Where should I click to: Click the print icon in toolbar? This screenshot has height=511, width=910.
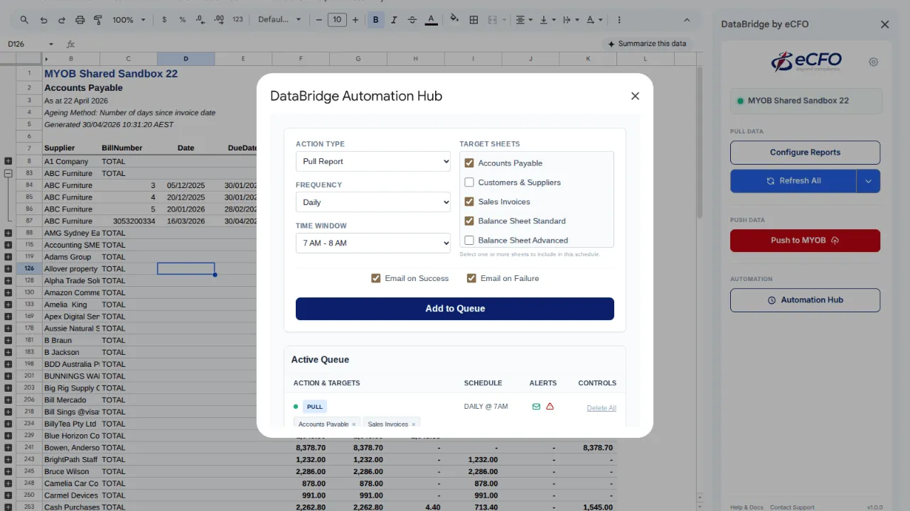[80, 20]
